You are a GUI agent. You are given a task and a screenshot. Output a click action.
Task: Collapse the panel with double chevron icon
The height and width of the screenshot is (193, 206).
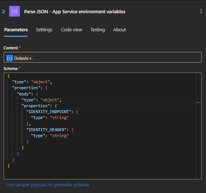(4, 11)
